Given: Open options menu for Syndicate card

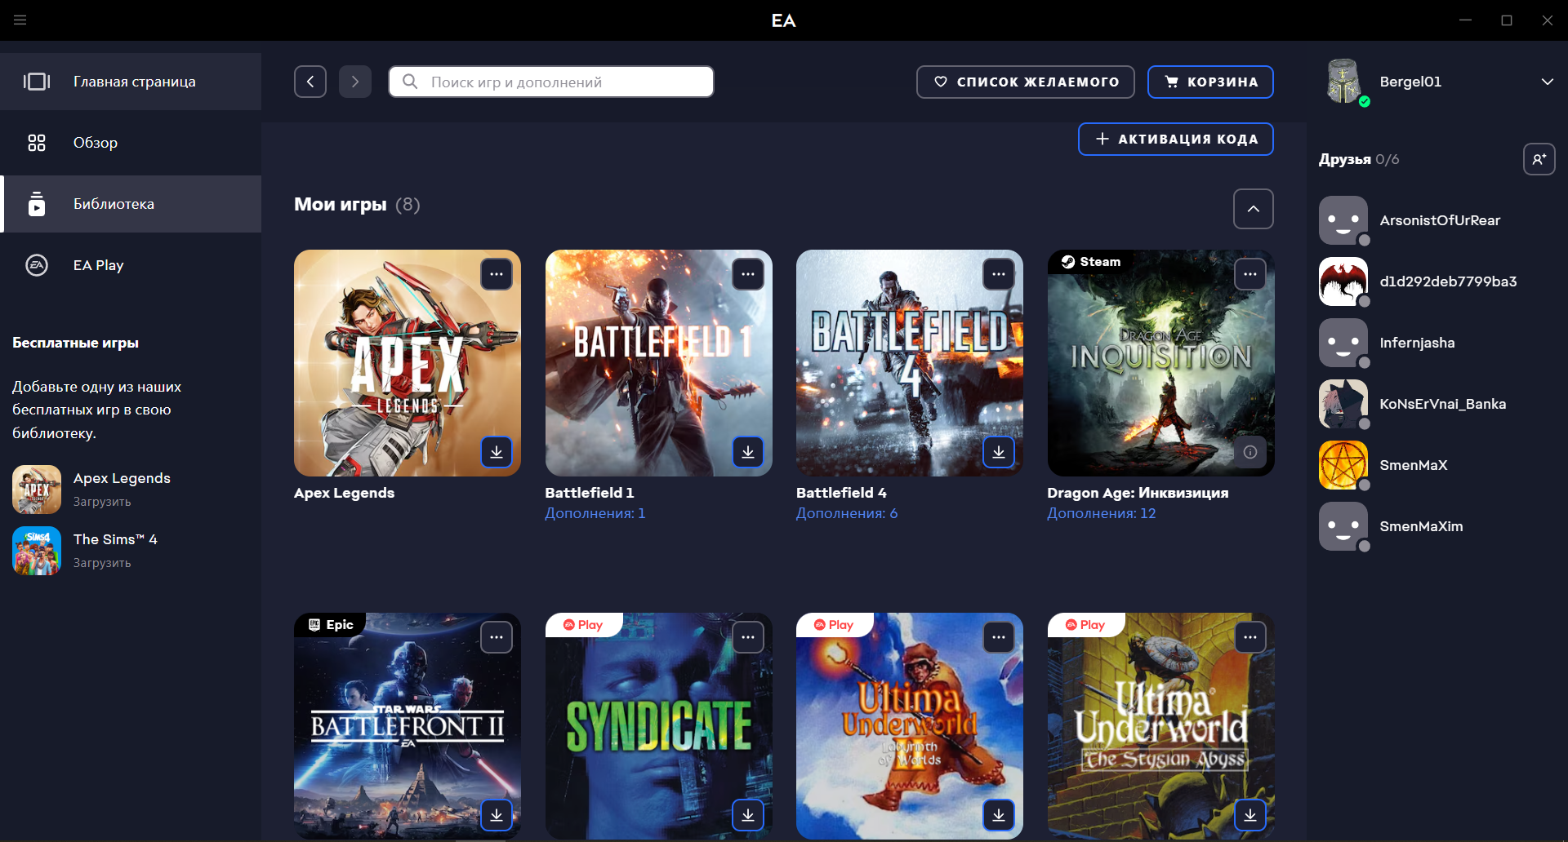Looking at the screenshot, I should tap(748, 637).
